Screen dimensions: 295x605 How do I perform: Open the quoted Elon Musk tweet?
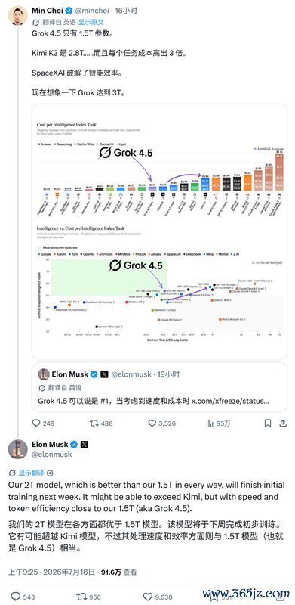[159, 387]
